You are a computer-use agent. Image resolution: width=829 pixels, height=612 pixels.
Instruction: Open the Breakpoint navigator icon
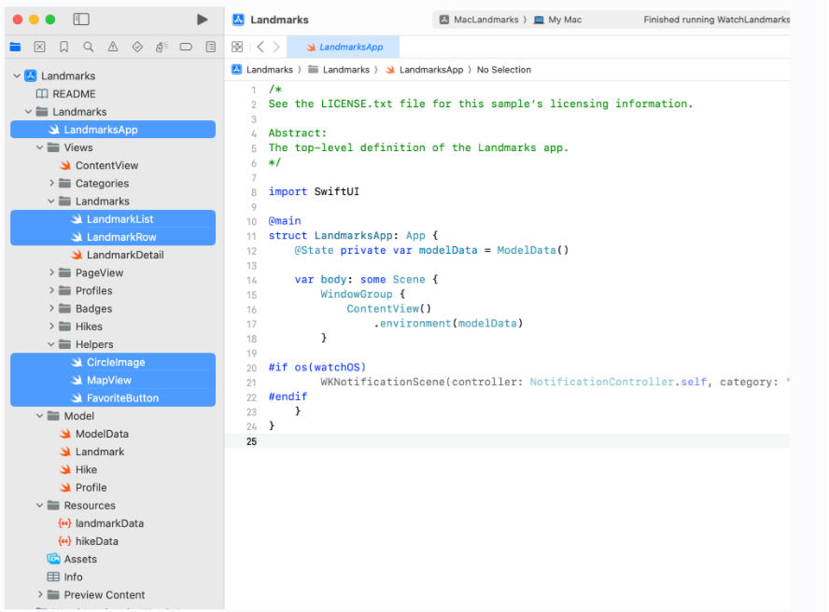pyautogui.click(x=186, y=47)
